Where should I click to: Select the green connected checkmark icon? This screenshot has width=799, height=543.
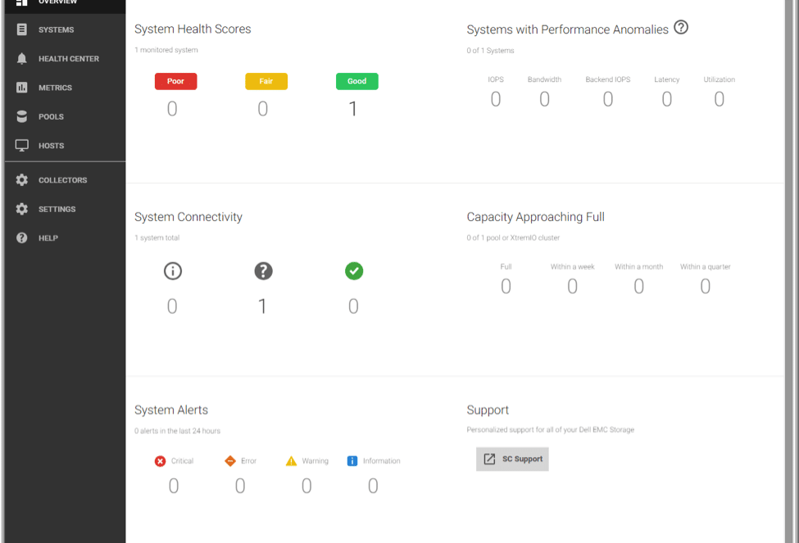(354, 271)
